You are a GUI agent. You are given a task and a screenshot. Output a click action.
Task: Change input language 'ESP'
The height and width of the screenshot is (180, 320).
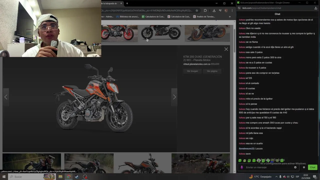[297, 177]
